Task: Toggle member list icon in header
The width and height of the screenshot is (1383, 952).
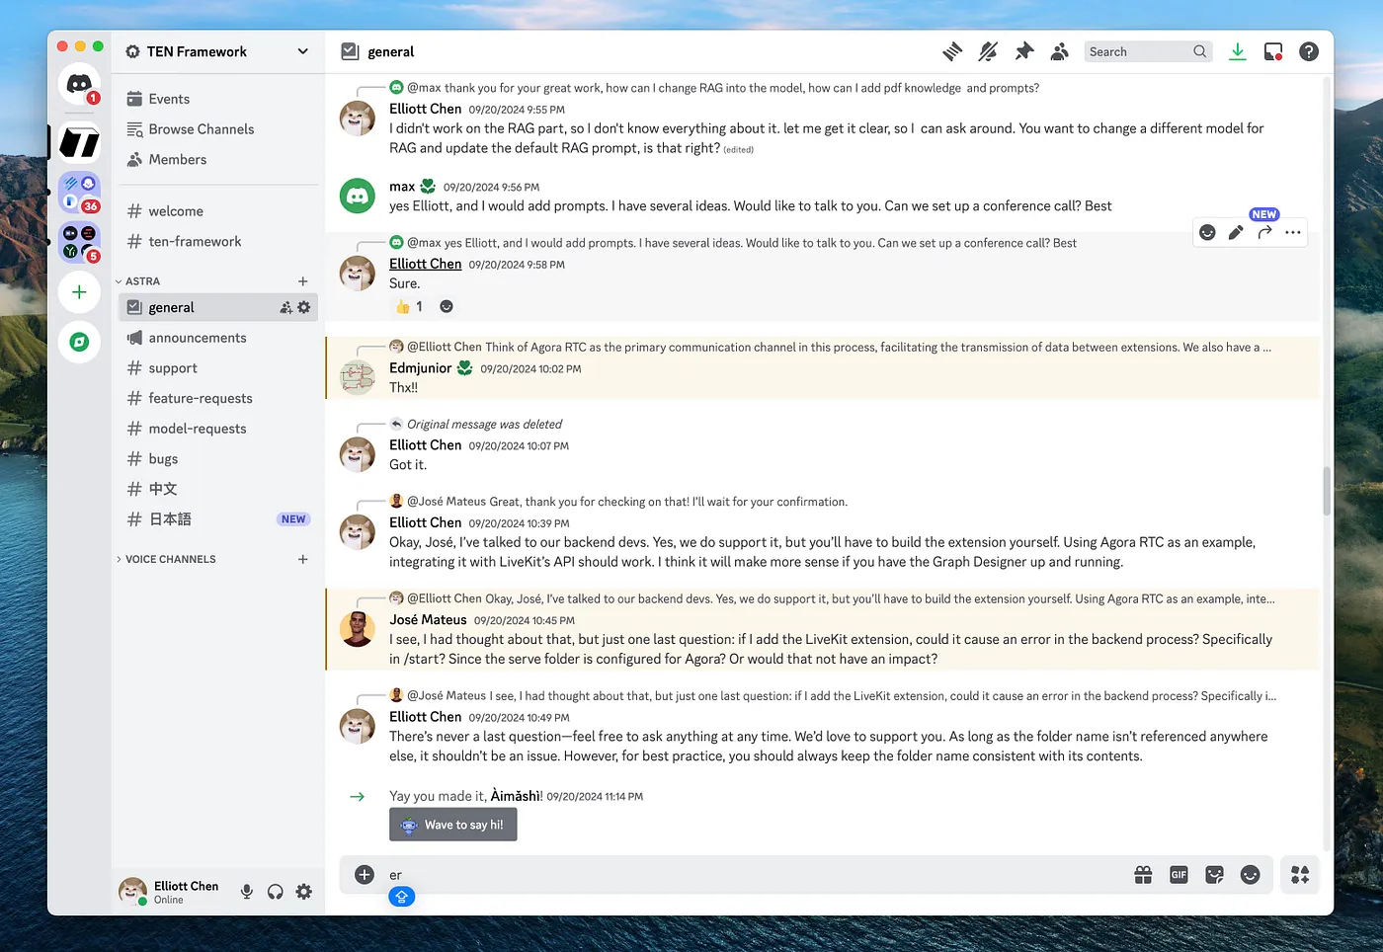Action: [1060, 51]
